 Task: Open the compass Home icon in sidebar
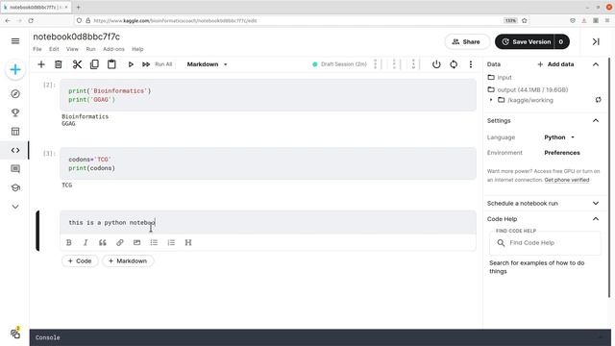click(15, 94)
